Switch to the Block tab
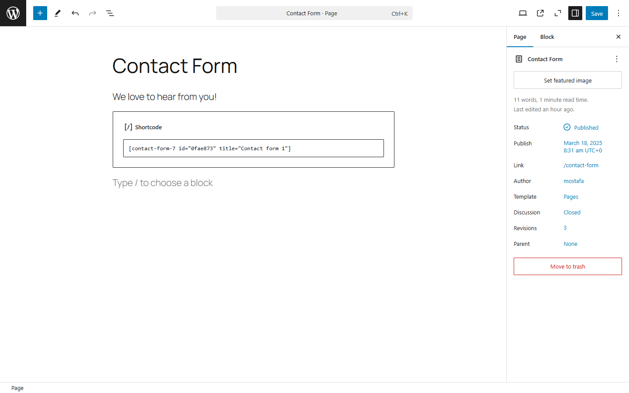Screen dimensions: 629x393 point(547,37)
